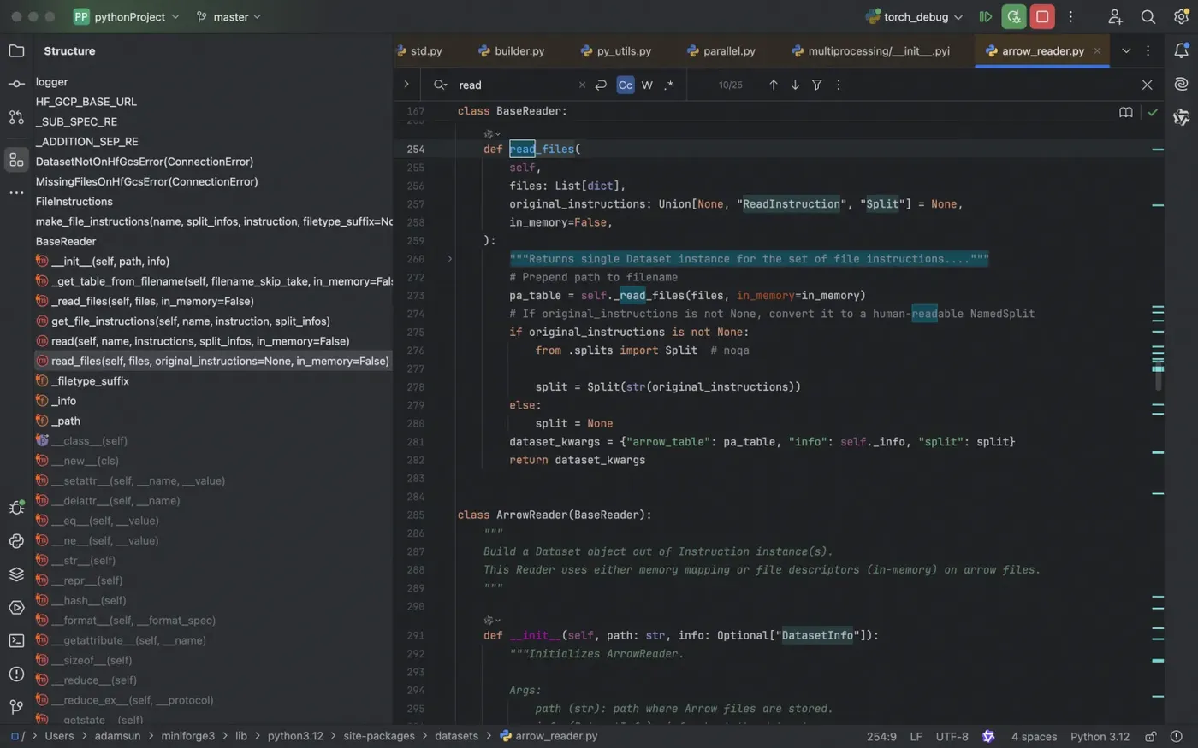1198x748 pixels.
Task: Open the master branch dropdown
Action: click(x=228, y=16)
